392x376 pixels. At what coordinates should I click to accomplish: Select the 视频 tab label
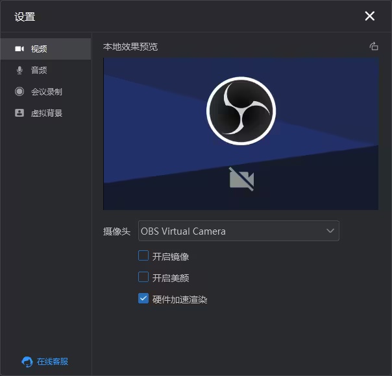39,49
